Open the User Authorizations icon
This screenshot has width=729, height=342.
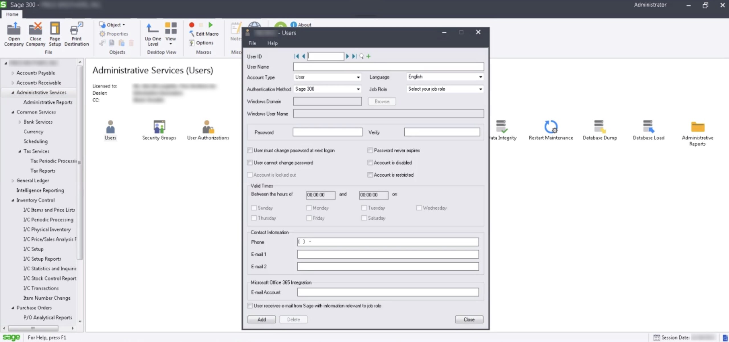(x=208, y=127)
